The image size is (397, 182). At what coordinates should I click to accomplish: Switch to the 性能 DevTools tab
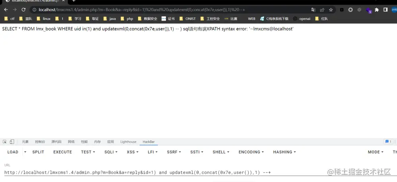coord(84,142)
